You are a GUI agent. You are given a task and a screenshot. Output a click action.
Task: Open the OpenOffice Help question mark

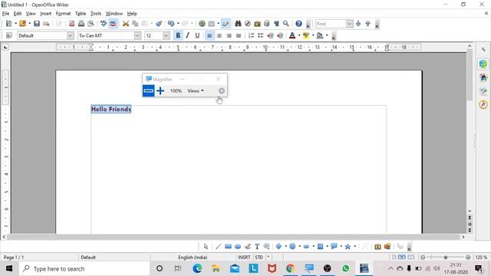click(298, 24)
